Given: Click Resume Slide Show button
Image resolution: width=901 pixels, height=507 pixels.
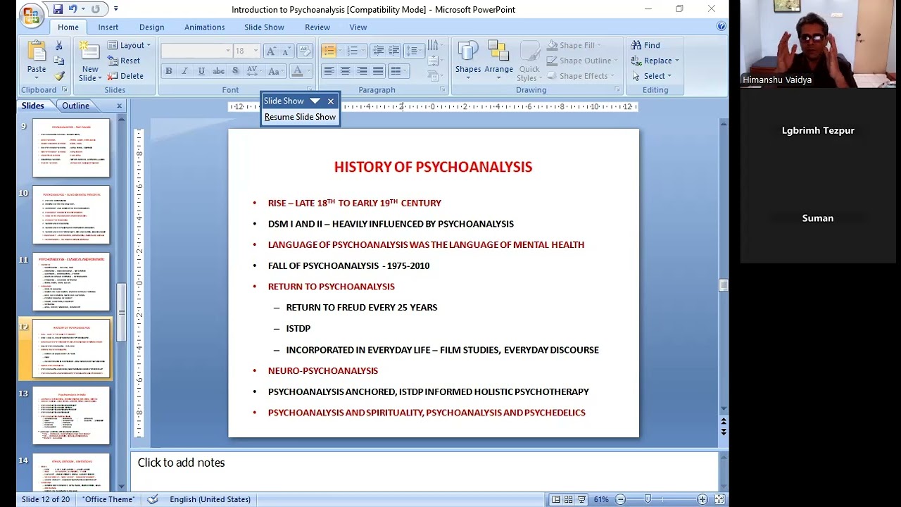Looking at the screenshot, I should coord(300,117).
